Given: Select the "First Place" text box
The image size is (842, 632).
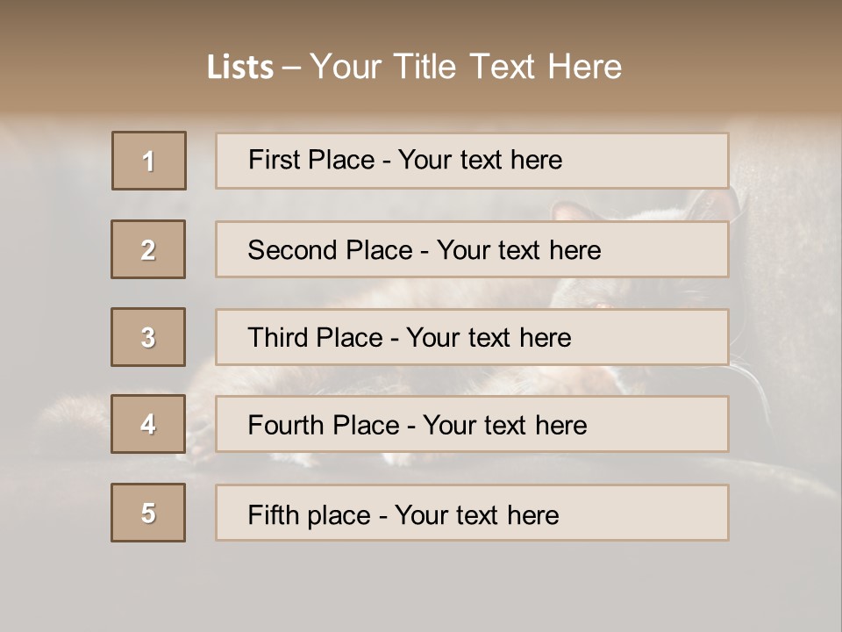Looking at the screenshot, I should coord(472,161).
